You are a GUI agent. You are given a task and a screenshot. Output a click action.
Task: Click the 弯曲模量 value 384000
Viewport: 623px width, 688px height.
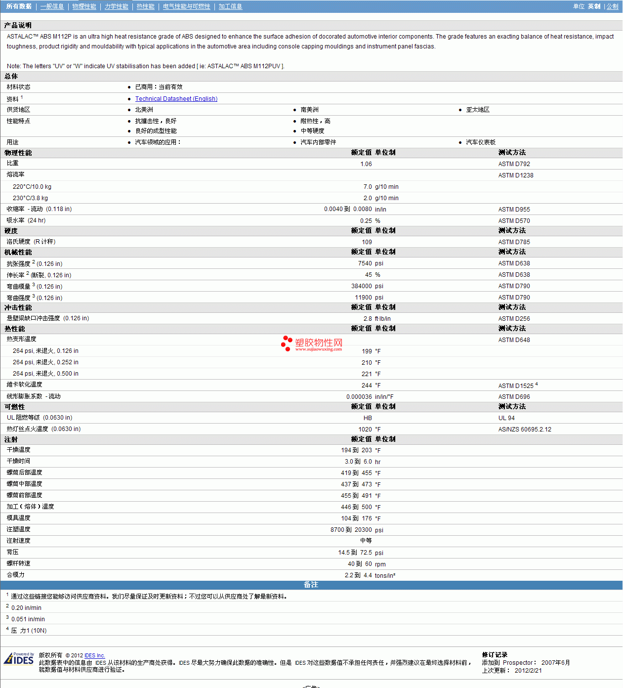(x=362, y=286)
